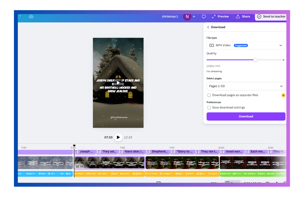The image size is (304, 197).
Task: Click the plus icon to add collaborators
Action: coord(194,17)
